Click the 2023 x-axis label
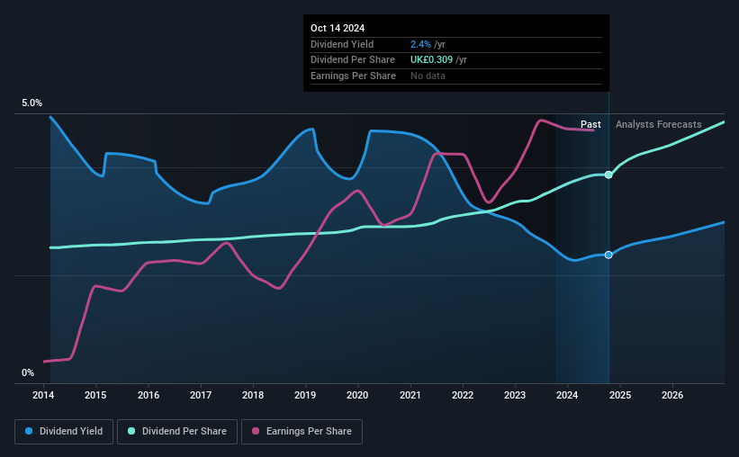 tap(515, 395)
